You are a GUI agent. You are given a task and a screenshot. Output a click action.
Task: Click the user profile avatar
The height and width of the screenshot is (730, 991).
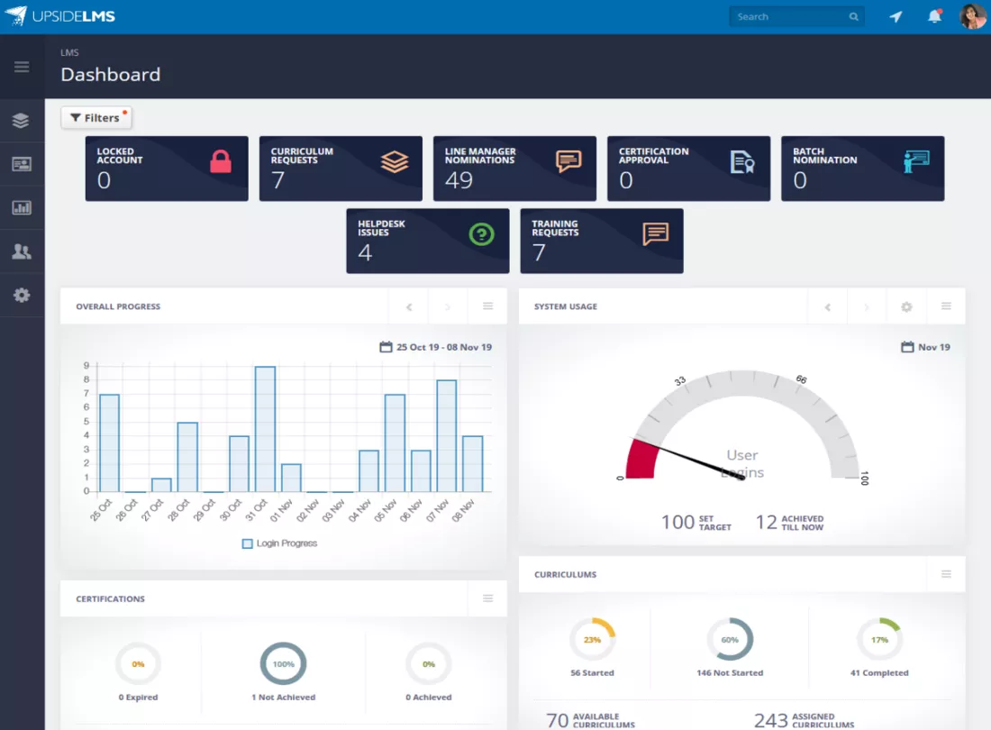click(x=973, y=16)
